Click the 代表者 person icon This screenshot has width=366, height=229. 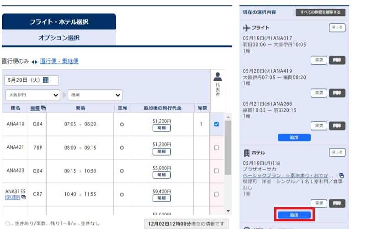pos(217,77)
